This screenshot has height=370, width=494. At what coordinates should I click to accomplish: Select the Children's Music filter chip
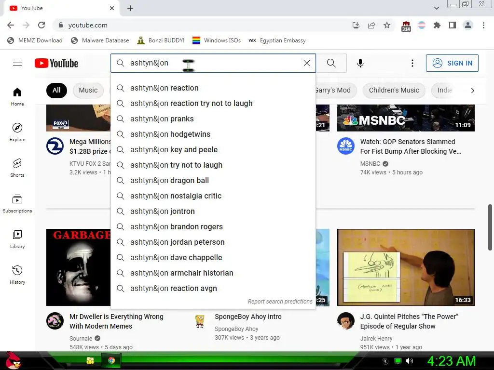coord(394,90)
